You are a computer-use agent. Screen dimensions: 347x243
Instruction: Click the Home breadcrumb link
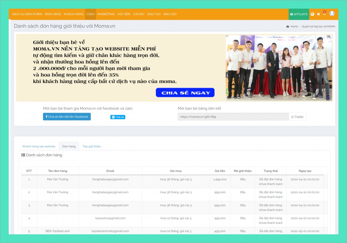(294, 26)
